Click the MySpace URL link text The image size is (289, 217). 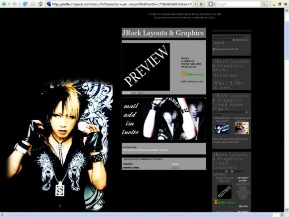145,150
